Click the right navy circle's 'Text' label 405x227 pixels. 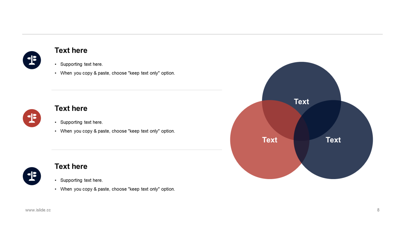coord(333,140)
